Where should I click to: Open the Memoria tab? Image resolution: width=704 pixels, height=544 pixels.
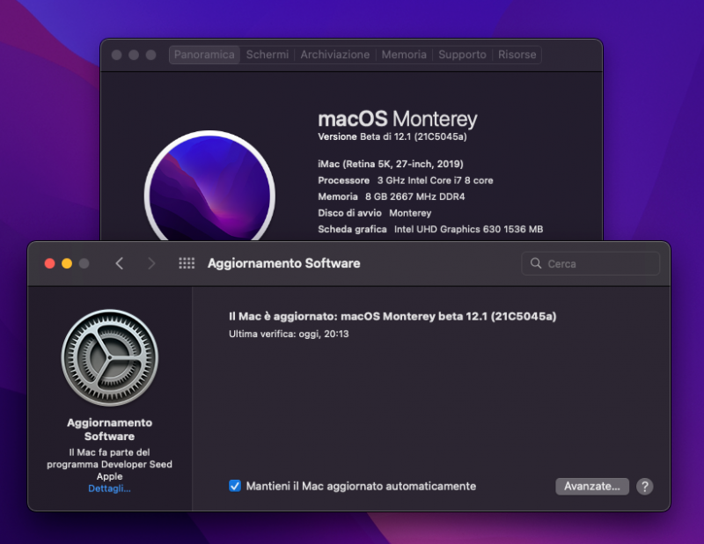[x=404, y=55]
